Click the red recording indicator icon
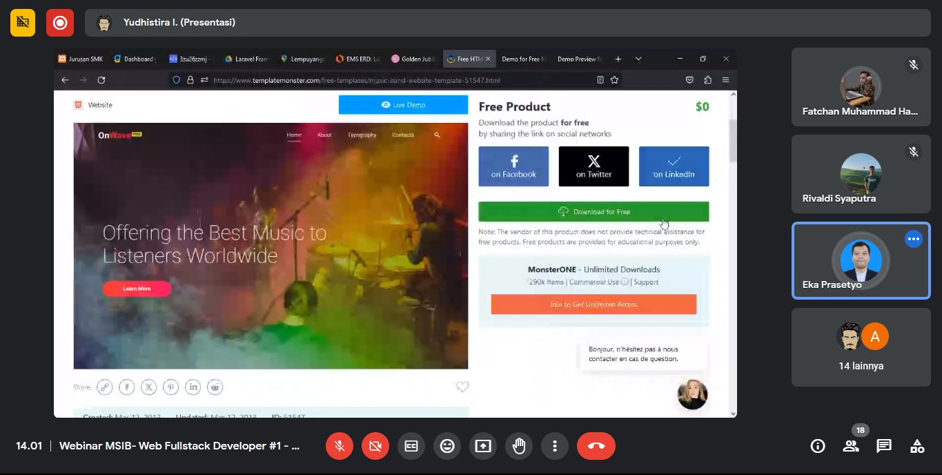The width and height of the screenshot is (942, 475). click(60, 23)
